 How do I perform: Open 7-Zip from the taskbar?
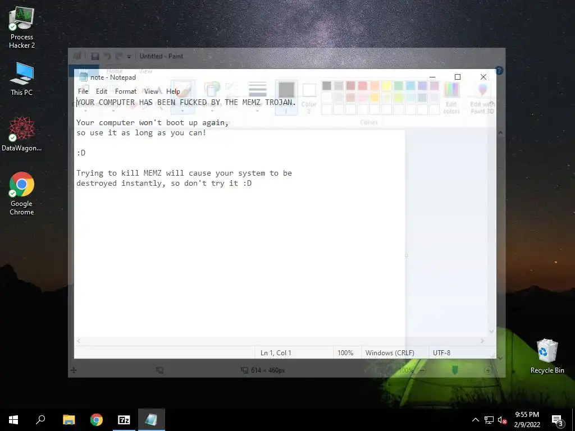(x=124, y=420)
